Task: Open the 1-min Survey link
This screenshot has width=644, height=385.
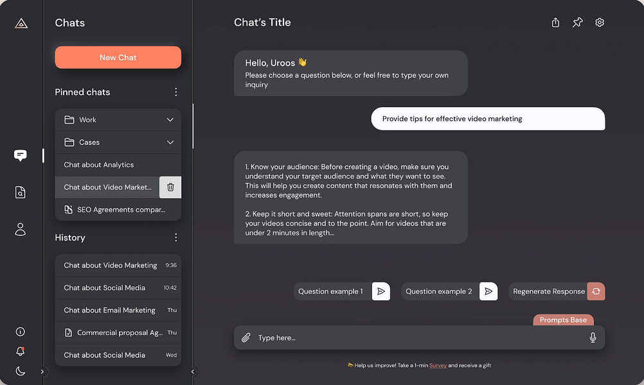Action: [438, 364]
